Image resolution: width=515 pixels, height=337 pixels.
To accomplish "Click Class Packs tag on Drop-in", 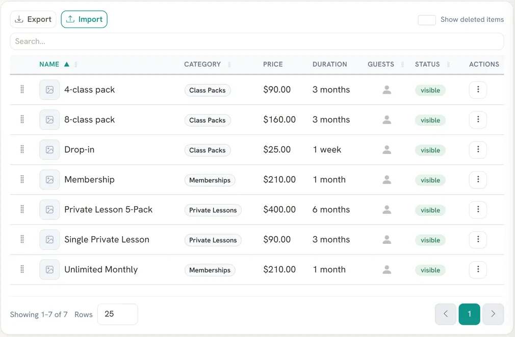I will pyautogui.click(x=207, y=150).
